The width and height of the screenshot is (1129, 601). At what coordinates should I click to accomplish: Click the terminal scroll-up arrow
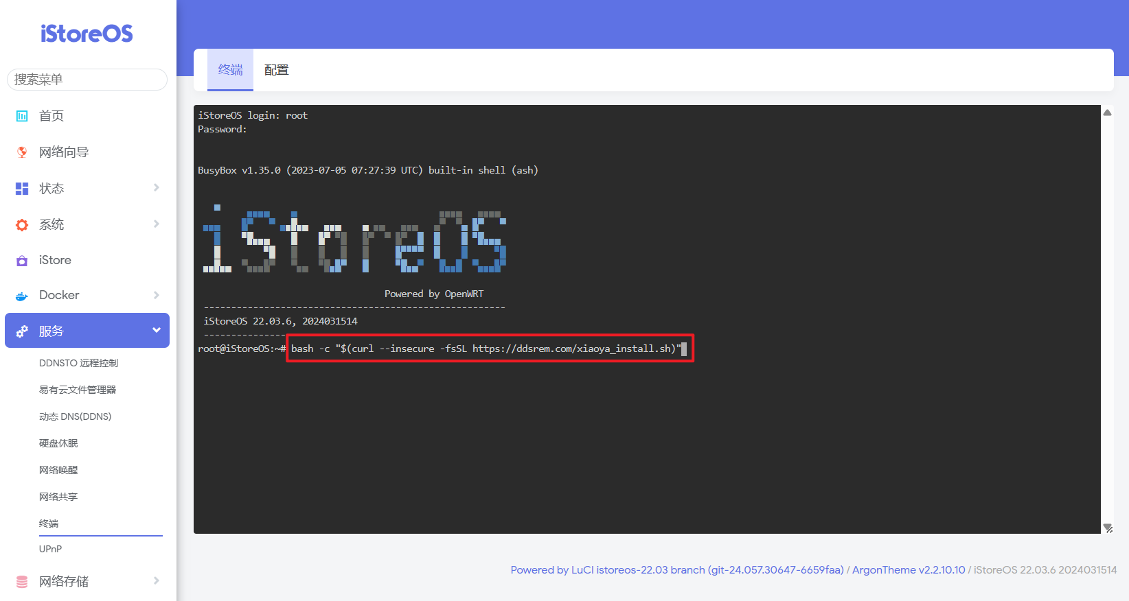click(1108, 113)
